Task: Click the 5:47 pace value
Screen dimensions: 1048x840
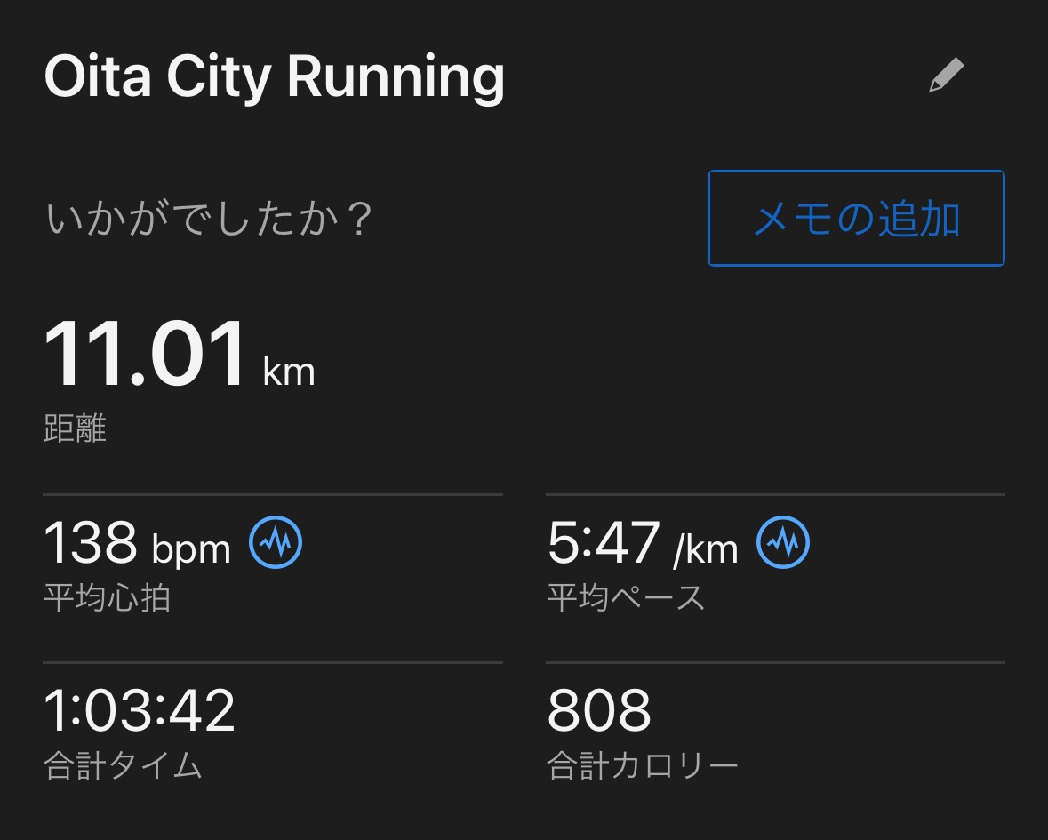Action: pos(604,543)
